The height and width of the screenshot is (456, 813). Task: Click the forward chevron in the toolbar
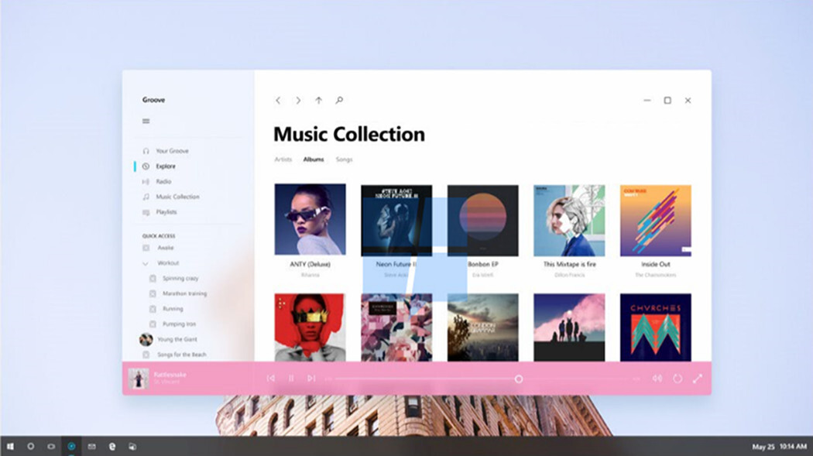298,100
